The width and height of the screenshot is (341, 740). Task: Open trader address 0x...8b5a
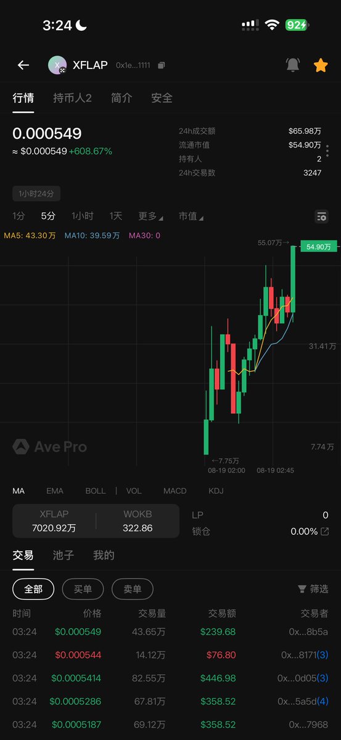point(308,632)
